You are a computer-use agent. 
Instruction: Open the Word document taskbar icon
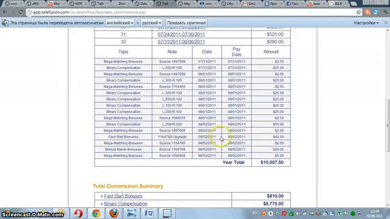(149, 214)
